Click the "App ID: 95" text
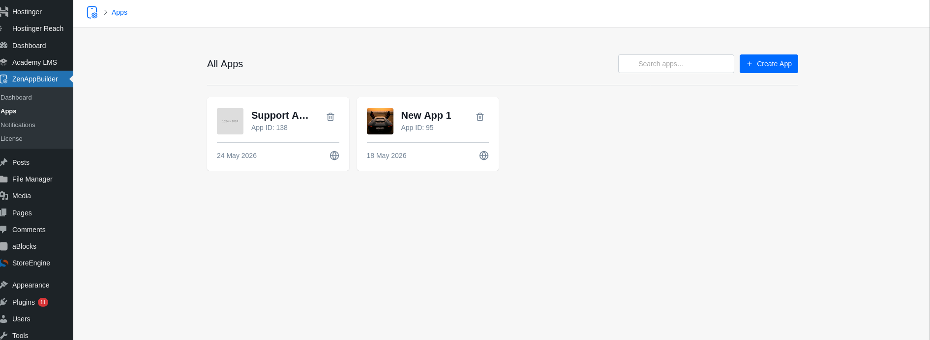This screenshot has width=930, height=340. (418, 128)
